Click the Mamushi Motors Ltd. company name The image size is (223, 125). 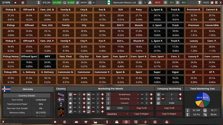[125, 3]
